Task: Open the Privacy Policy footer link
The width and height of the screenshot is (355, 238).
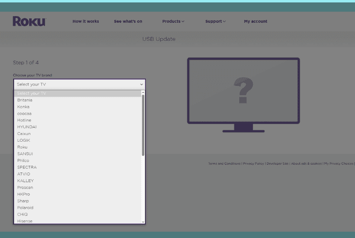Action: click(253, 163)
